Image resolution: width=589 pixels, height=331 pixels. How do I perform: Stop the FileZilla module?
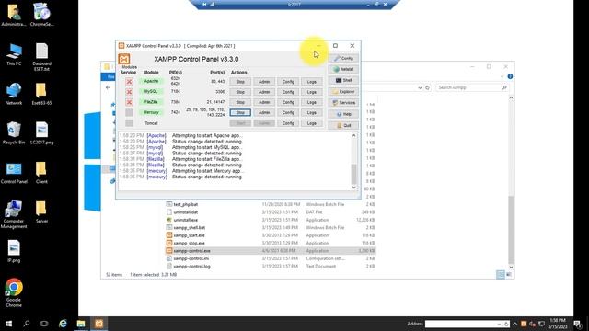(x=240, y=102)
